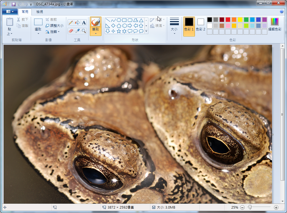Screen dimensions: 287x213
Task: Select the Fill with color bucket tool
Action: (77, 22)
